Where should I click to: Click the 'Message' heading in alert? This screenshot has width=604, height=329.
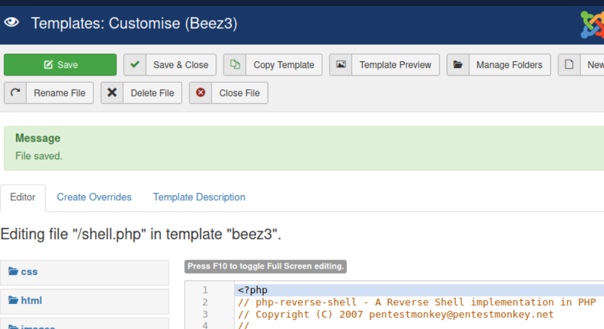click(x=38, y=138)
